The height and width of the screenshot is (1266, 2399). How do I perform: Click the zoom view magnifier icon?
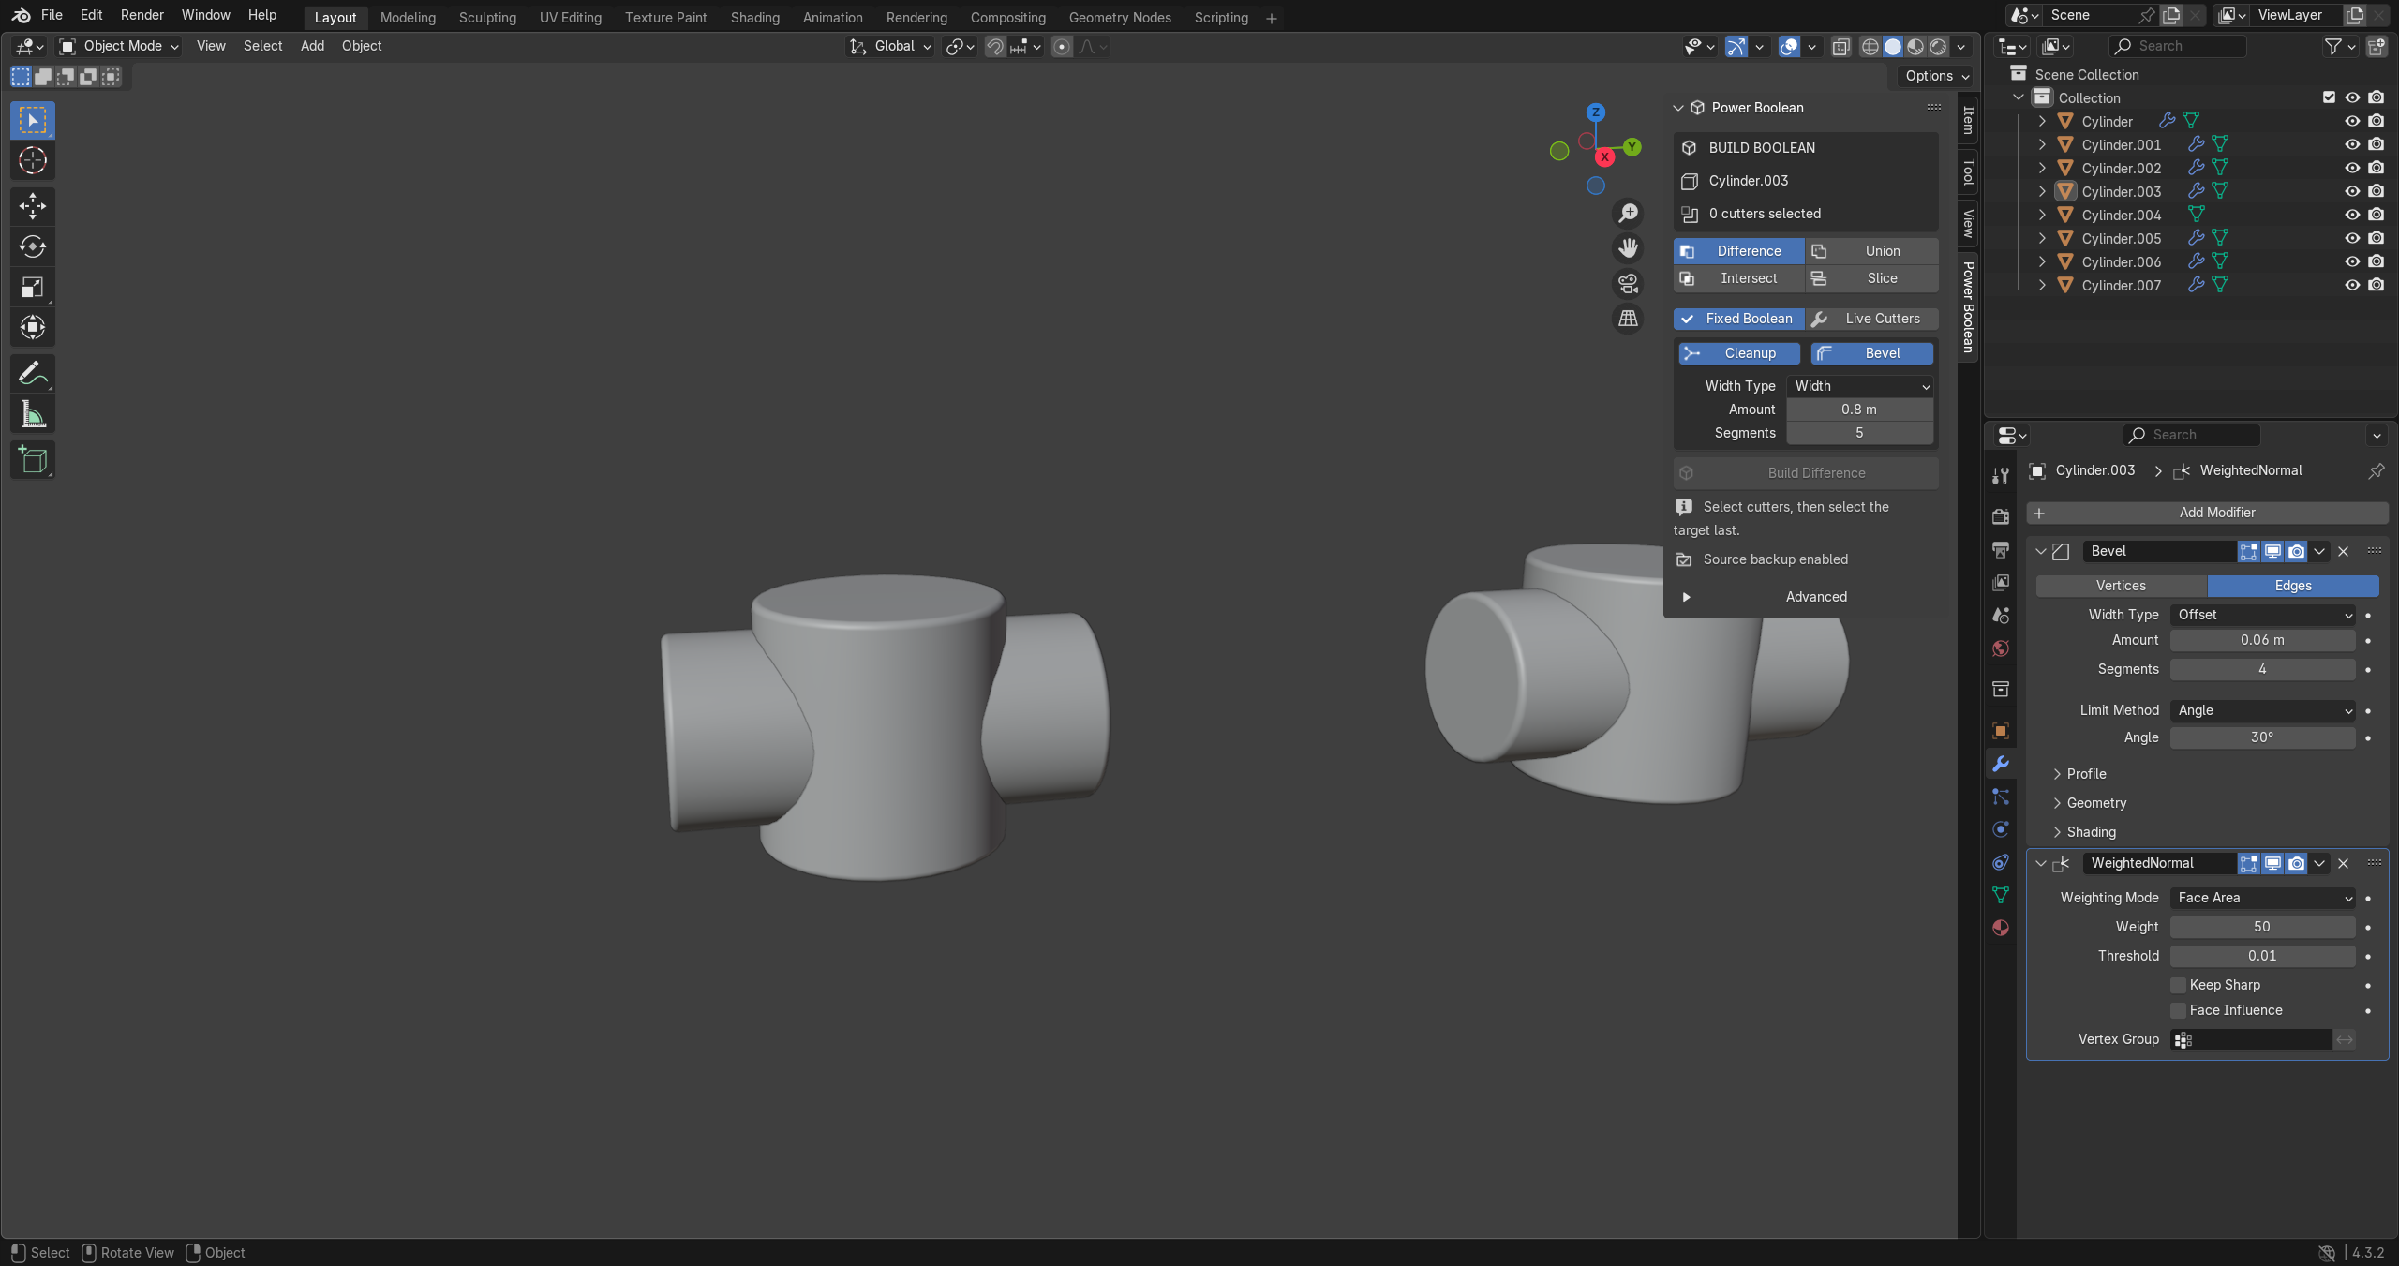coord(1629,214)
